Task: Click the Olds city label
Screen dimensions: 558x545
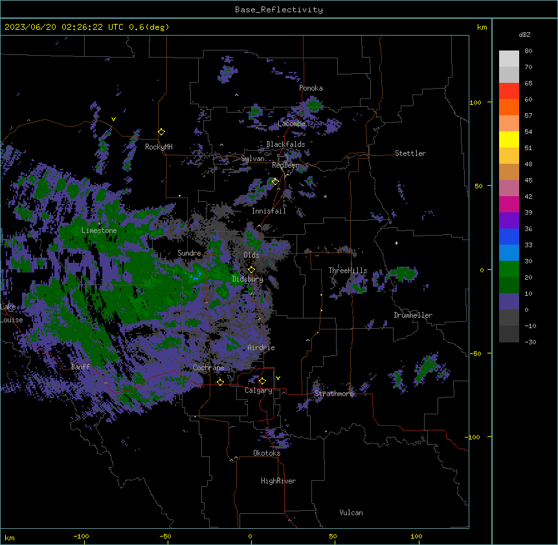Action: pos(251,255)
